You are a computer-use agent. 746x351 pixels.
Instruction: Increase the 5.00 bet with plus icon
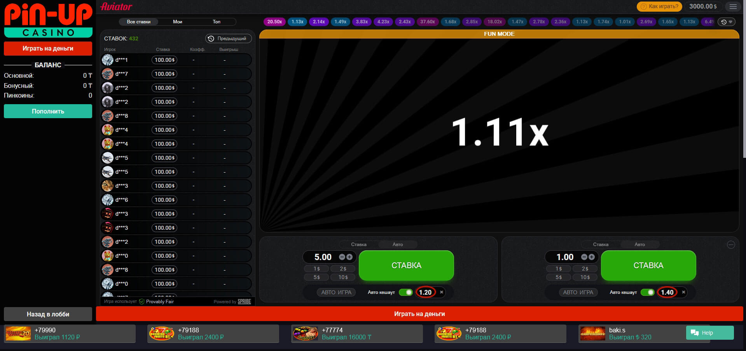[x=349, y=257]
